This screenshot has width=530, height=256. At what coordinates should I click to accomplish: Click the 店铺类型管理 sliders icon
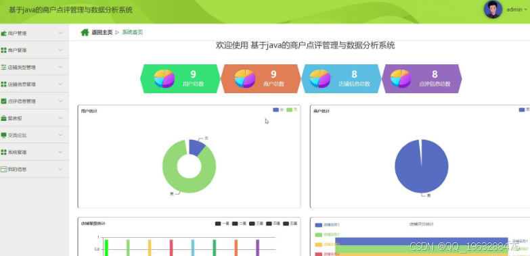[3, 67]
